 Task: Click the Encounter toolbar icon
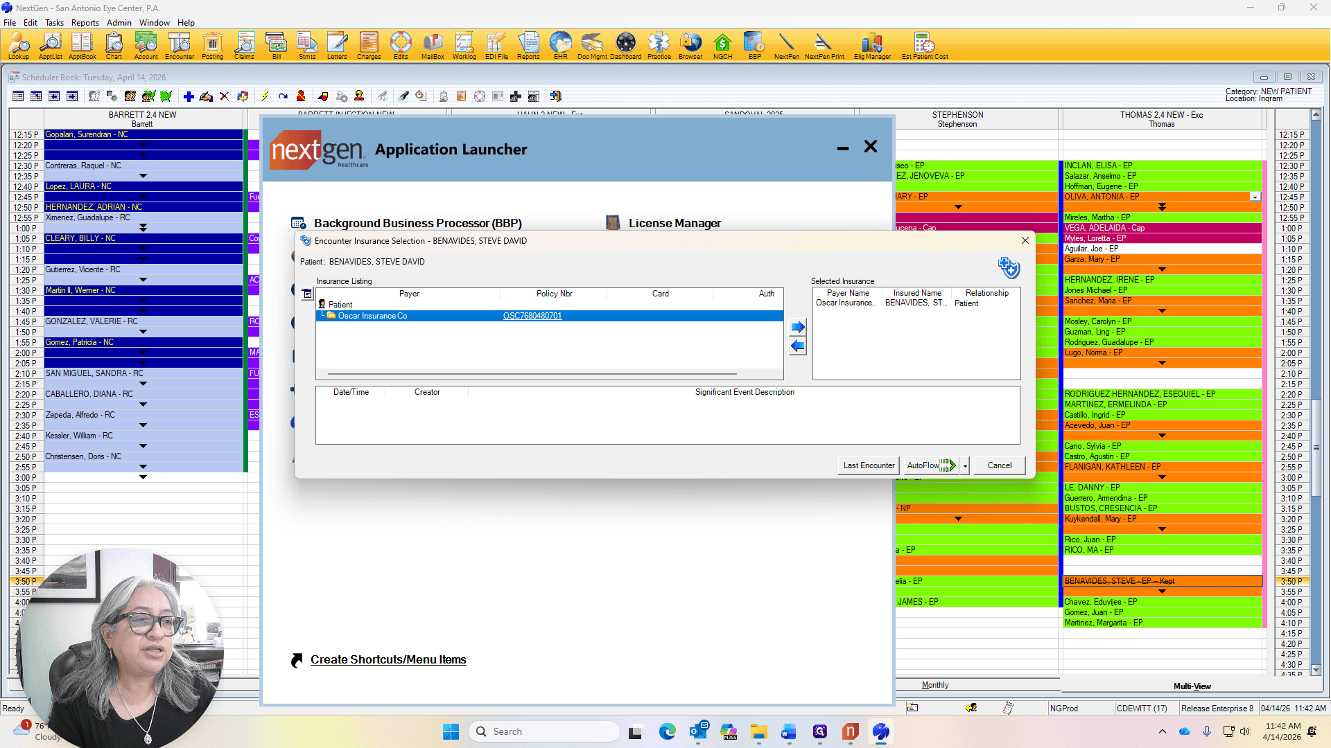(180, 46)
